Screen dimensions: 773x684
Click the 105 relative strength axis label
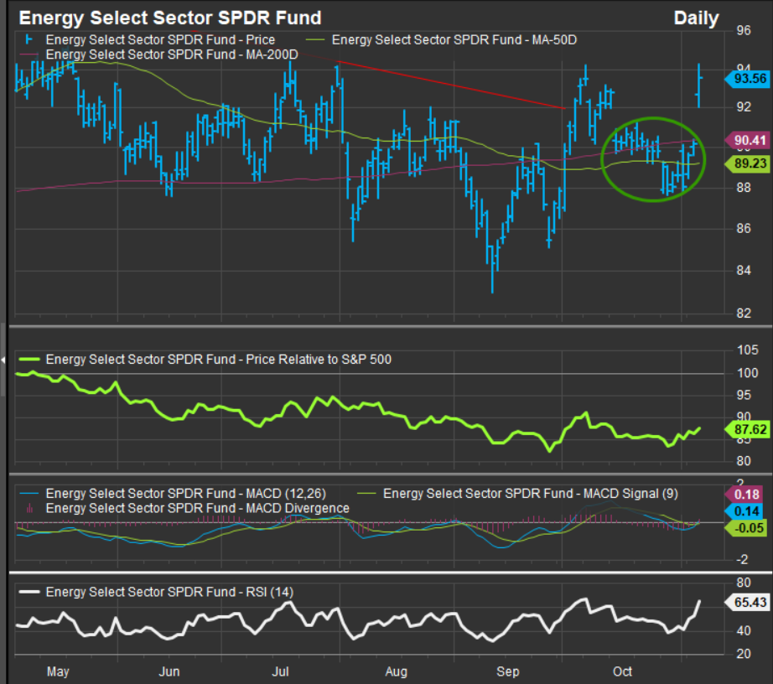tap(747, 350)
